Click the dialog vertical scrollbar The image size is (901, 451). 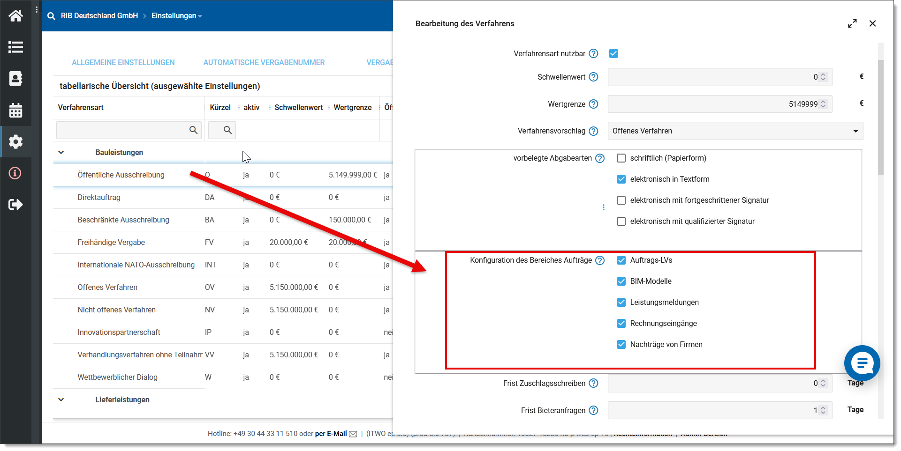(880, 117)
